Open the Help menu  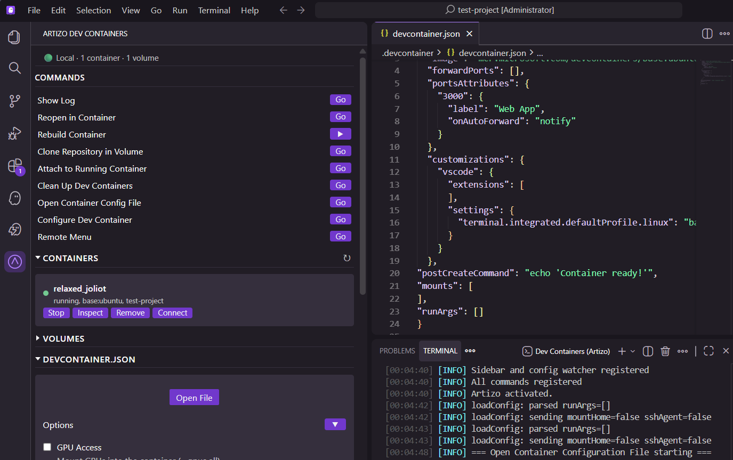[249, 10]
